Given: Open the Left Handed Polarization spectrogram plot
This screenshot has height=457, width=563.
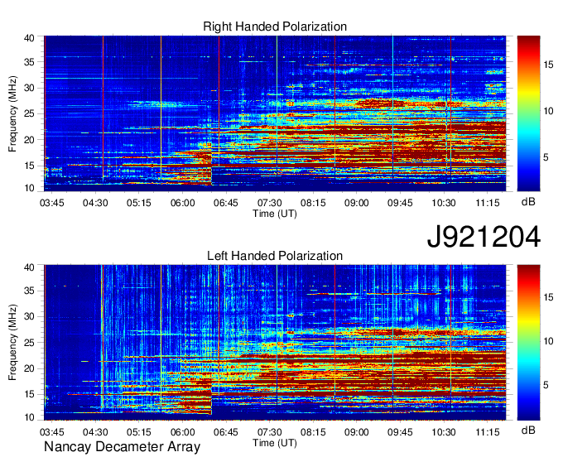Looking at the screenshot, I should [275, 343].
